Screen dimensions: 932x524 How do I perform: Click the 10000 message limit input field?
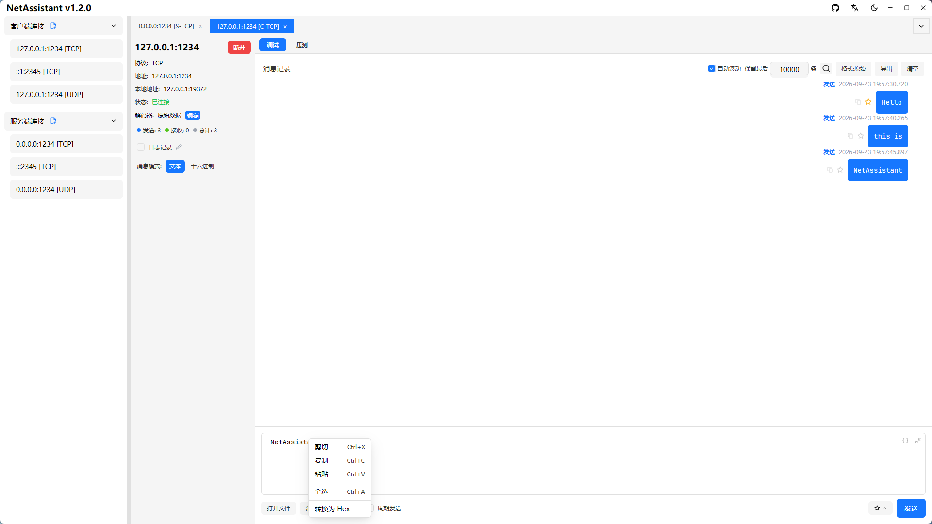789,69
